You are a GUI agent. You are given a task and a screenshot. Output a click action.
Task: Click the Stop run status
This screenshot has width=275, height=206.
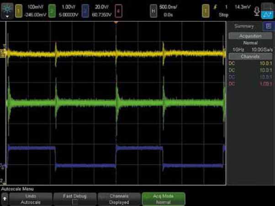tap(224, 15)
